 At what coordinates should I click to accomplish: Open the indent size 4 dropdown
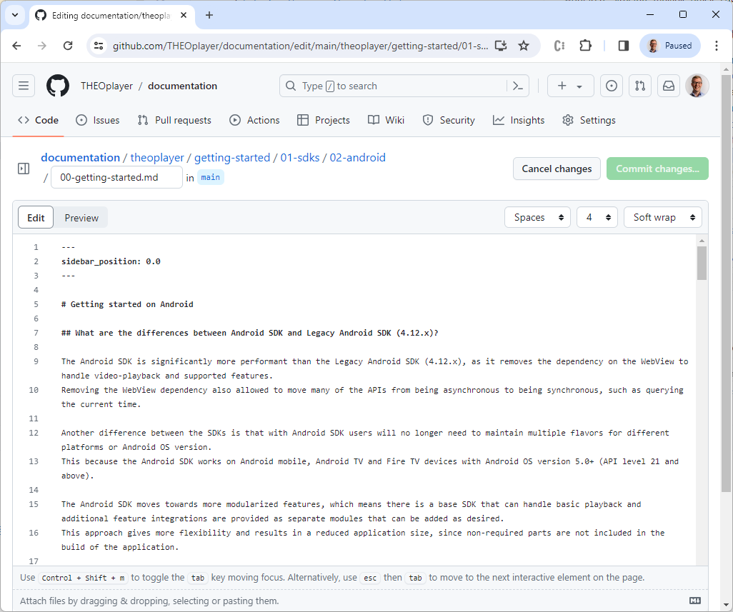point(597,217)
